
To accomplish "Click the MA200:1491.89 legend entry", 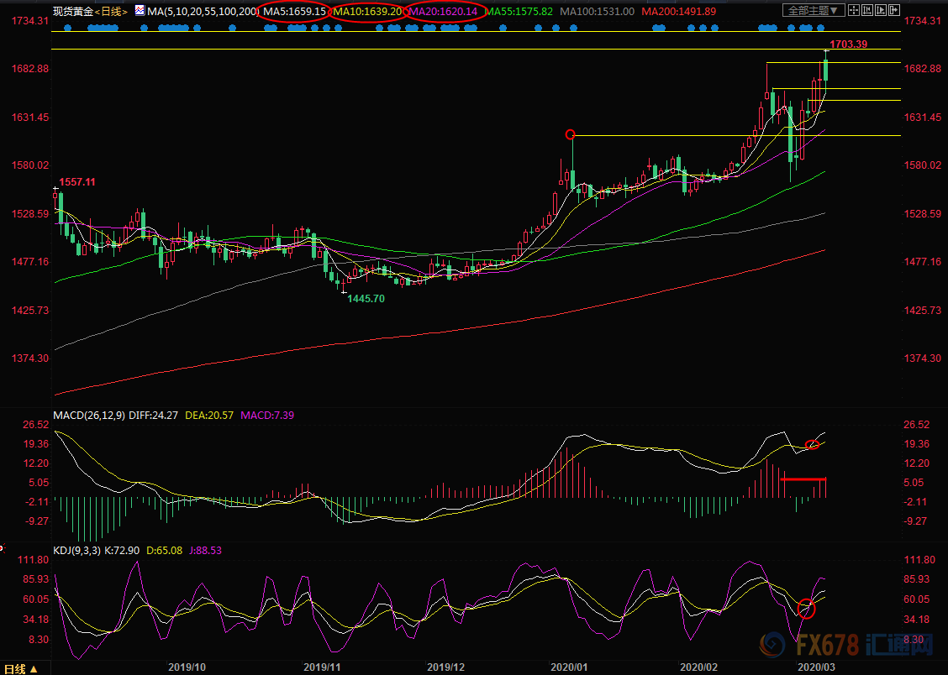I will pos(680,11).
